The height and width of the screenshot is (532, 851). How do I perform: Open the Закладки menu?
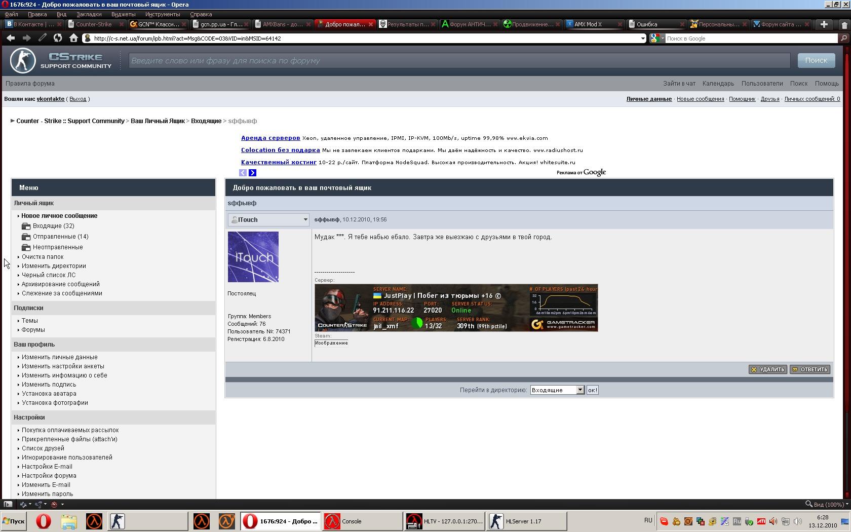pyautogui.click(x=89, y=14)
